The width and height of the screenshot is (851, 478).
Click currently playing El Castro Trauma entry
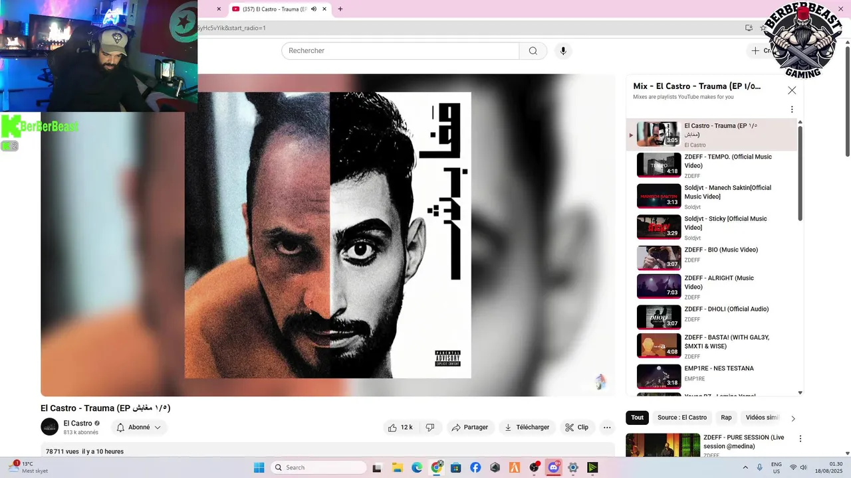[x=713, y=135]
